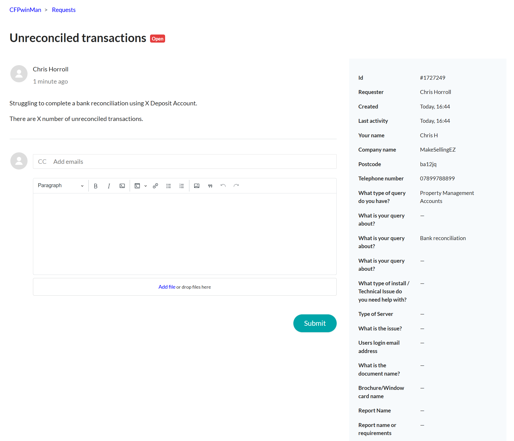Viewport: 514px width, 441px height.
Task: Insert an image into the reply
Action: tap(197, 186)
